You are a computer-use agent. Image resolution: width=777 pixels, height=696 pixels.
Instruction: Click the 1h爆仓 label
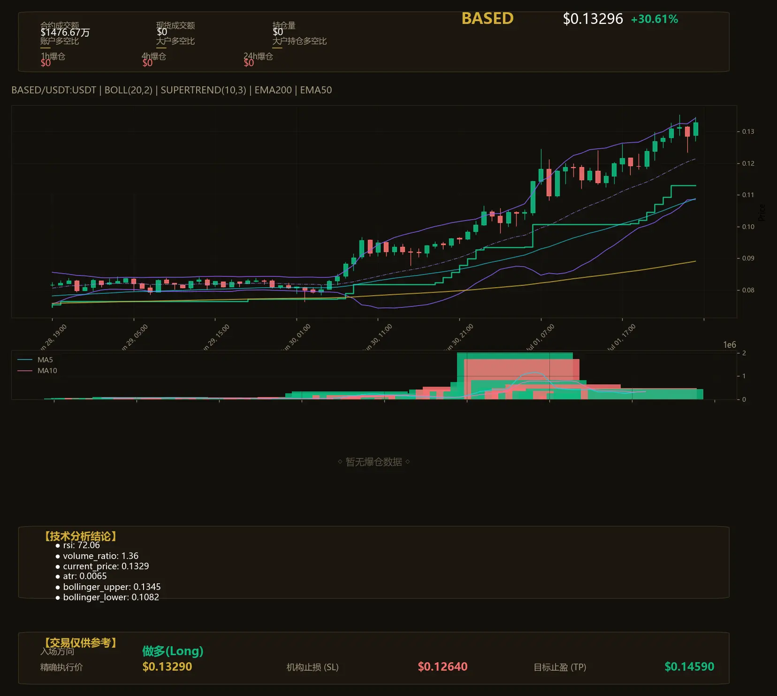point(53,56)
